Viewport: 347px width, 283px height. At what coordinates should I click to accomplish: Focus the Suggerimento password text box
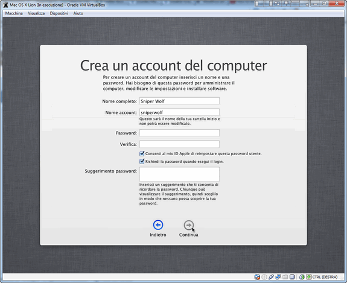point(179,174)
